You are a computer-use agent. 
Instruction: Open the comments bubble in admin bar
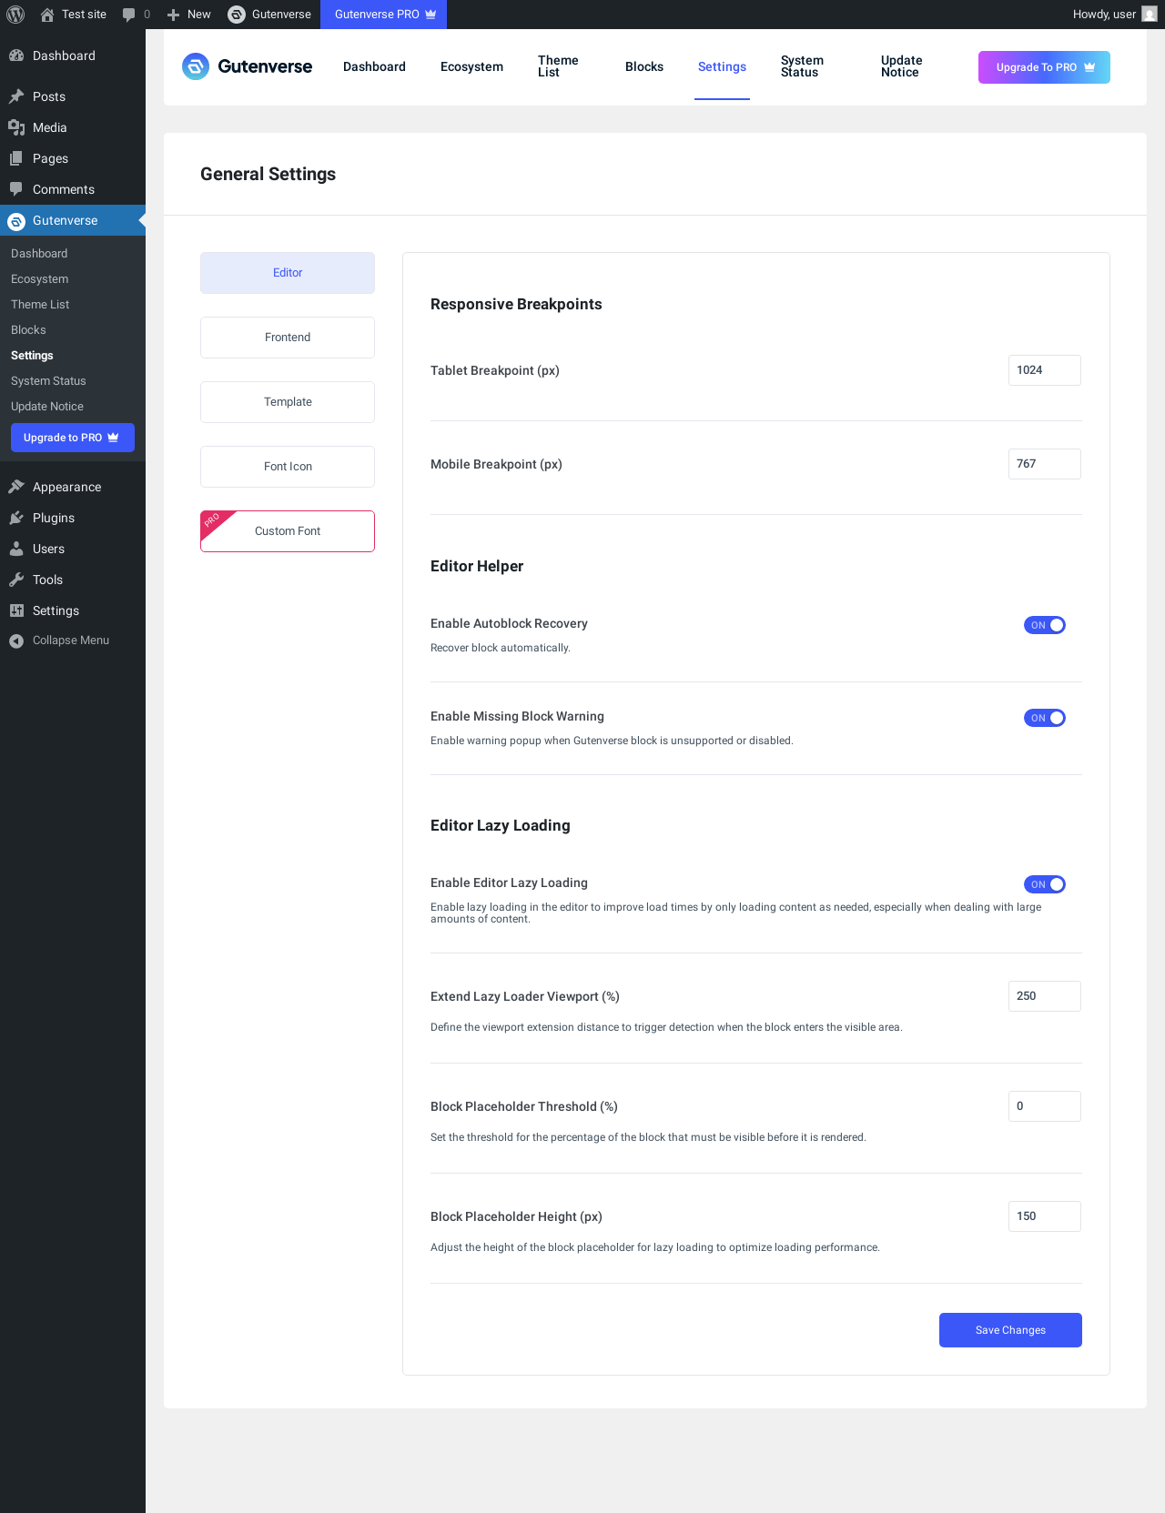(x=128, y=15)
